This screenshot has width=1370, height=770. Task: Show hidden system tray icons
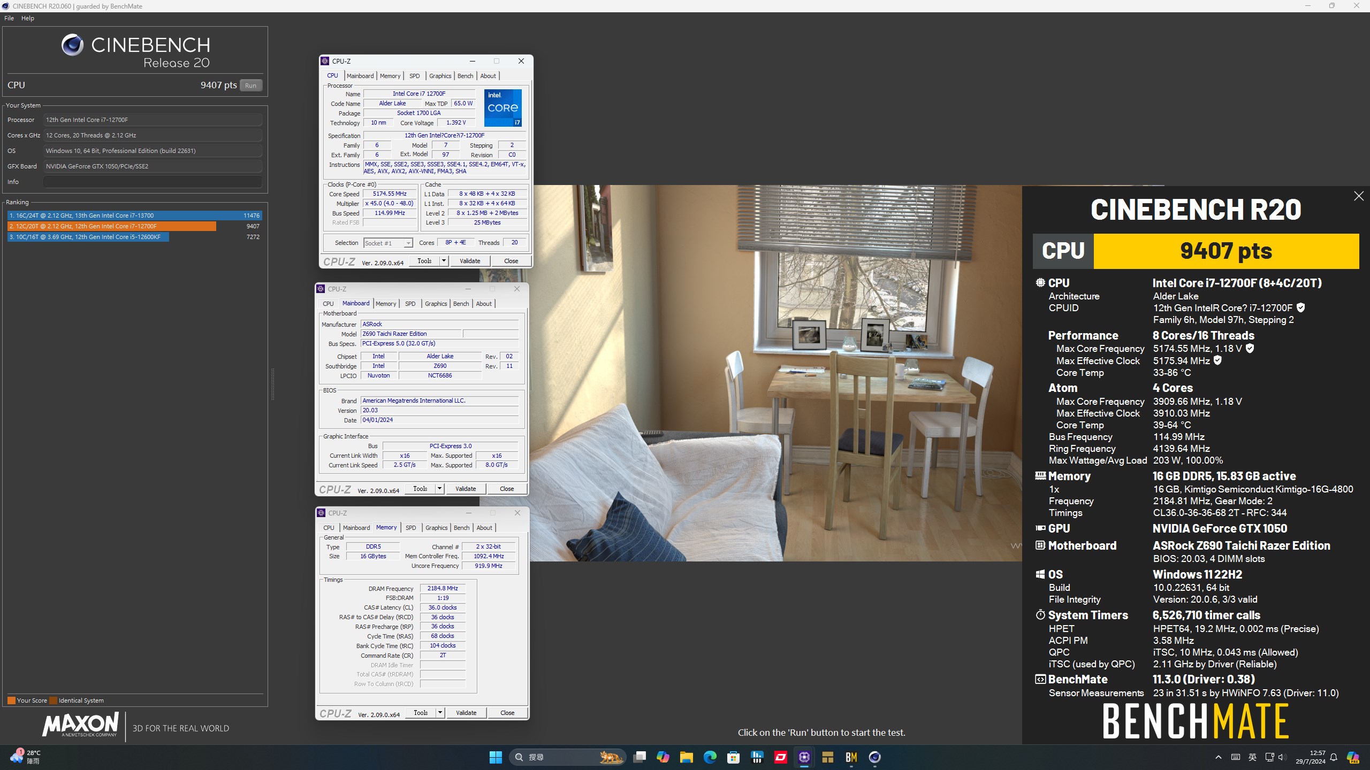[x=1219, y=757]
